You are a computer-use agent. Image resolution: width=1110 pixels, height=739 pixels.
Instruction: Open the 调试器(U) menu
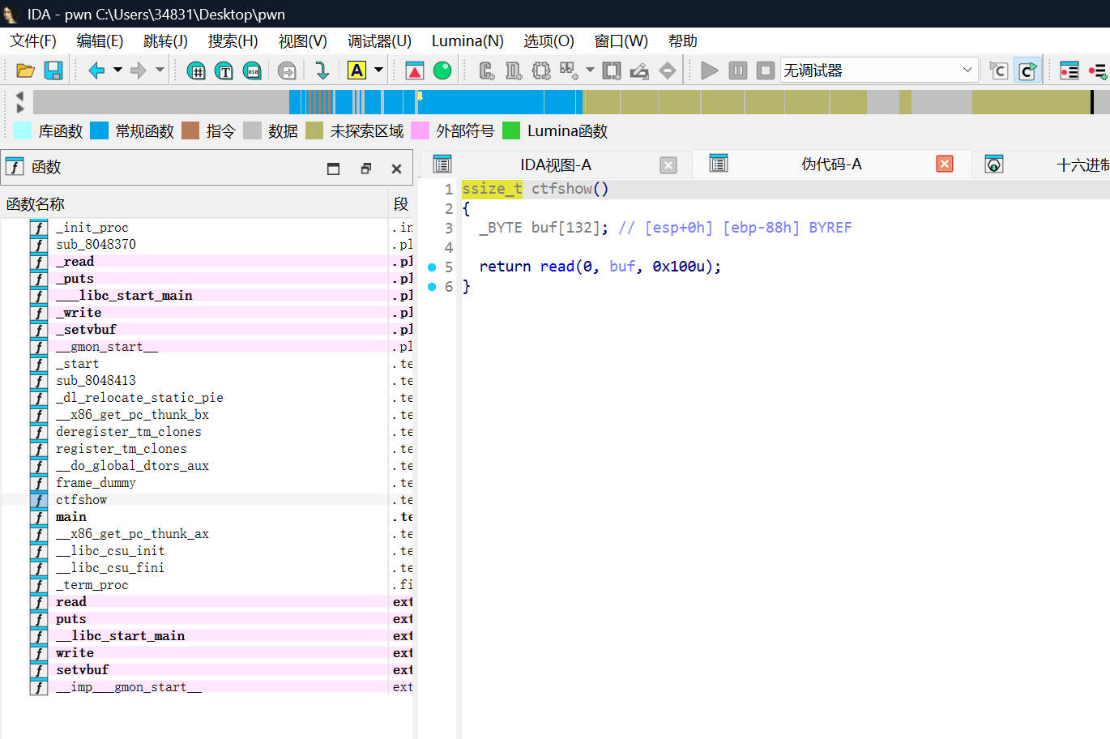[x=379, y=41]
